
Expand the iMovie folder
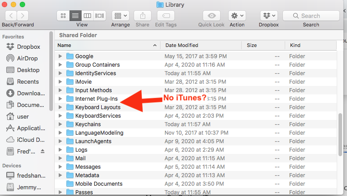point(60,82)
